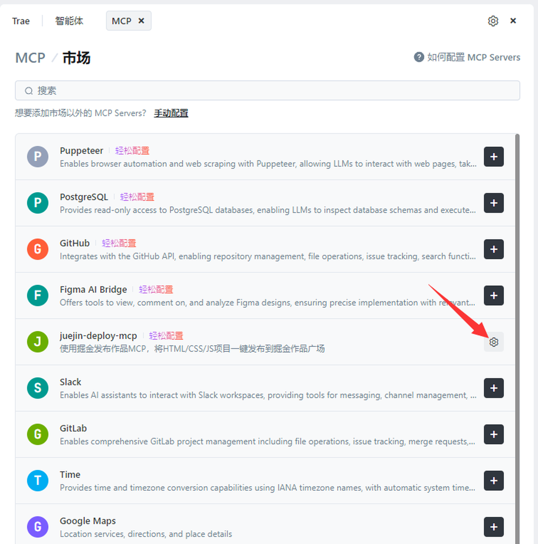Select the PostgreSQL server name
Viewport: 538px width, 544px height.
click(84, 197)
